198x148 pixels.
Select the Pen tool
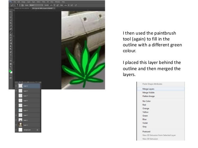(x=11, y=52)
